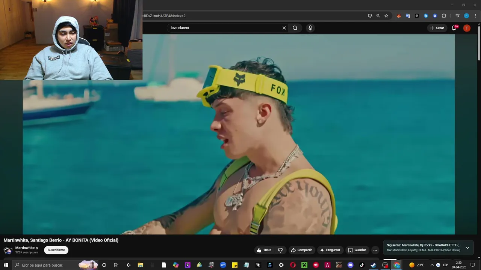This screenshot has height=270, width=481.
Task: Open the Shazam extension icon
Action: tap(426, 16)
